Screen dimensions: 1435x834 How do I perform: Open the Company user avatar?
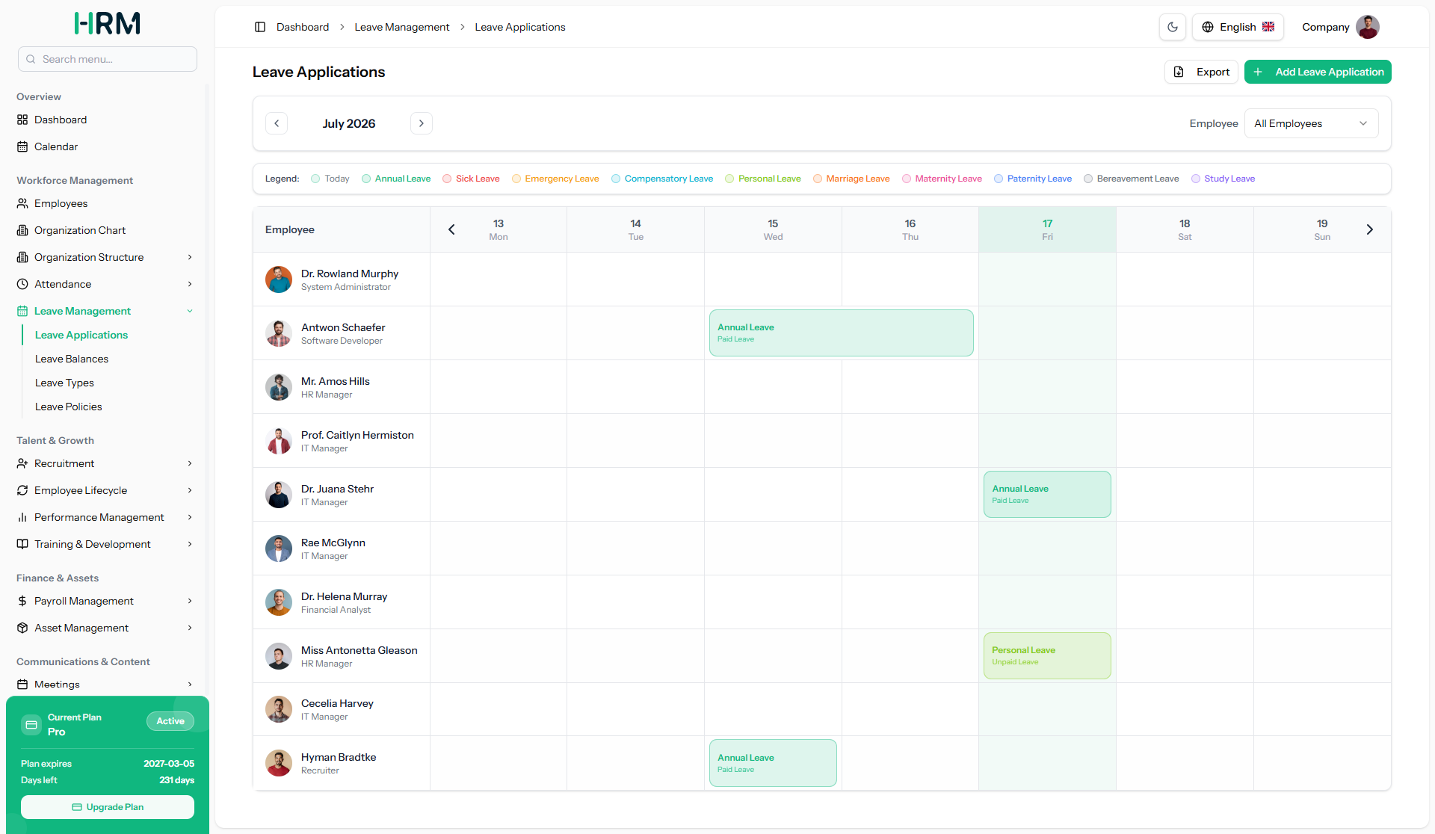[1368, 27]
